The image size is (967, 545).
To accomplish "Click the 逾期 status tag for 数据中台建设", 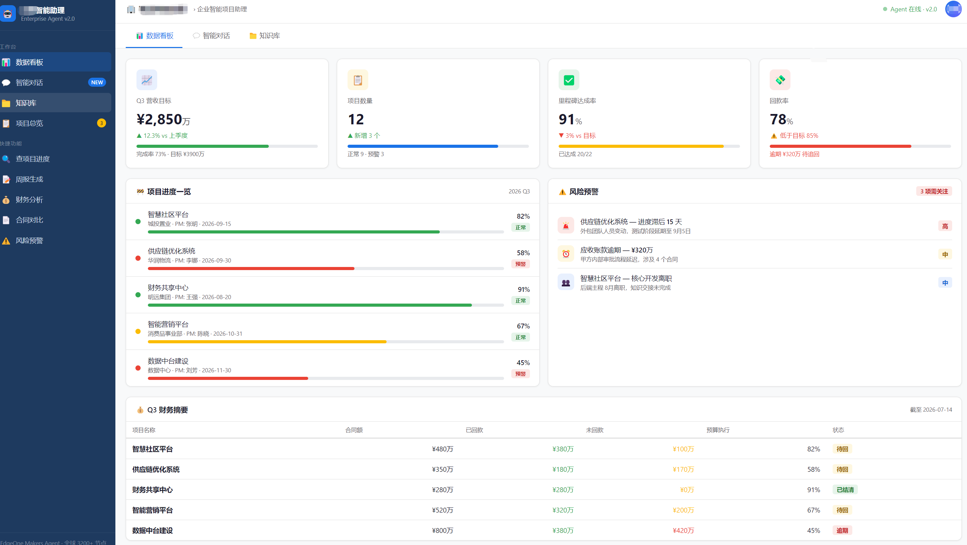I will tap(842, 530).
